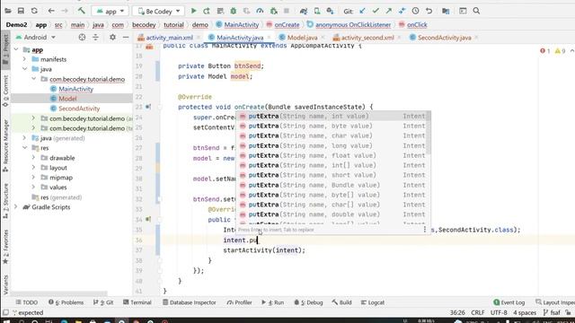
Task: Click the Git Rollback undo icon
Action: tap(429, 11)
